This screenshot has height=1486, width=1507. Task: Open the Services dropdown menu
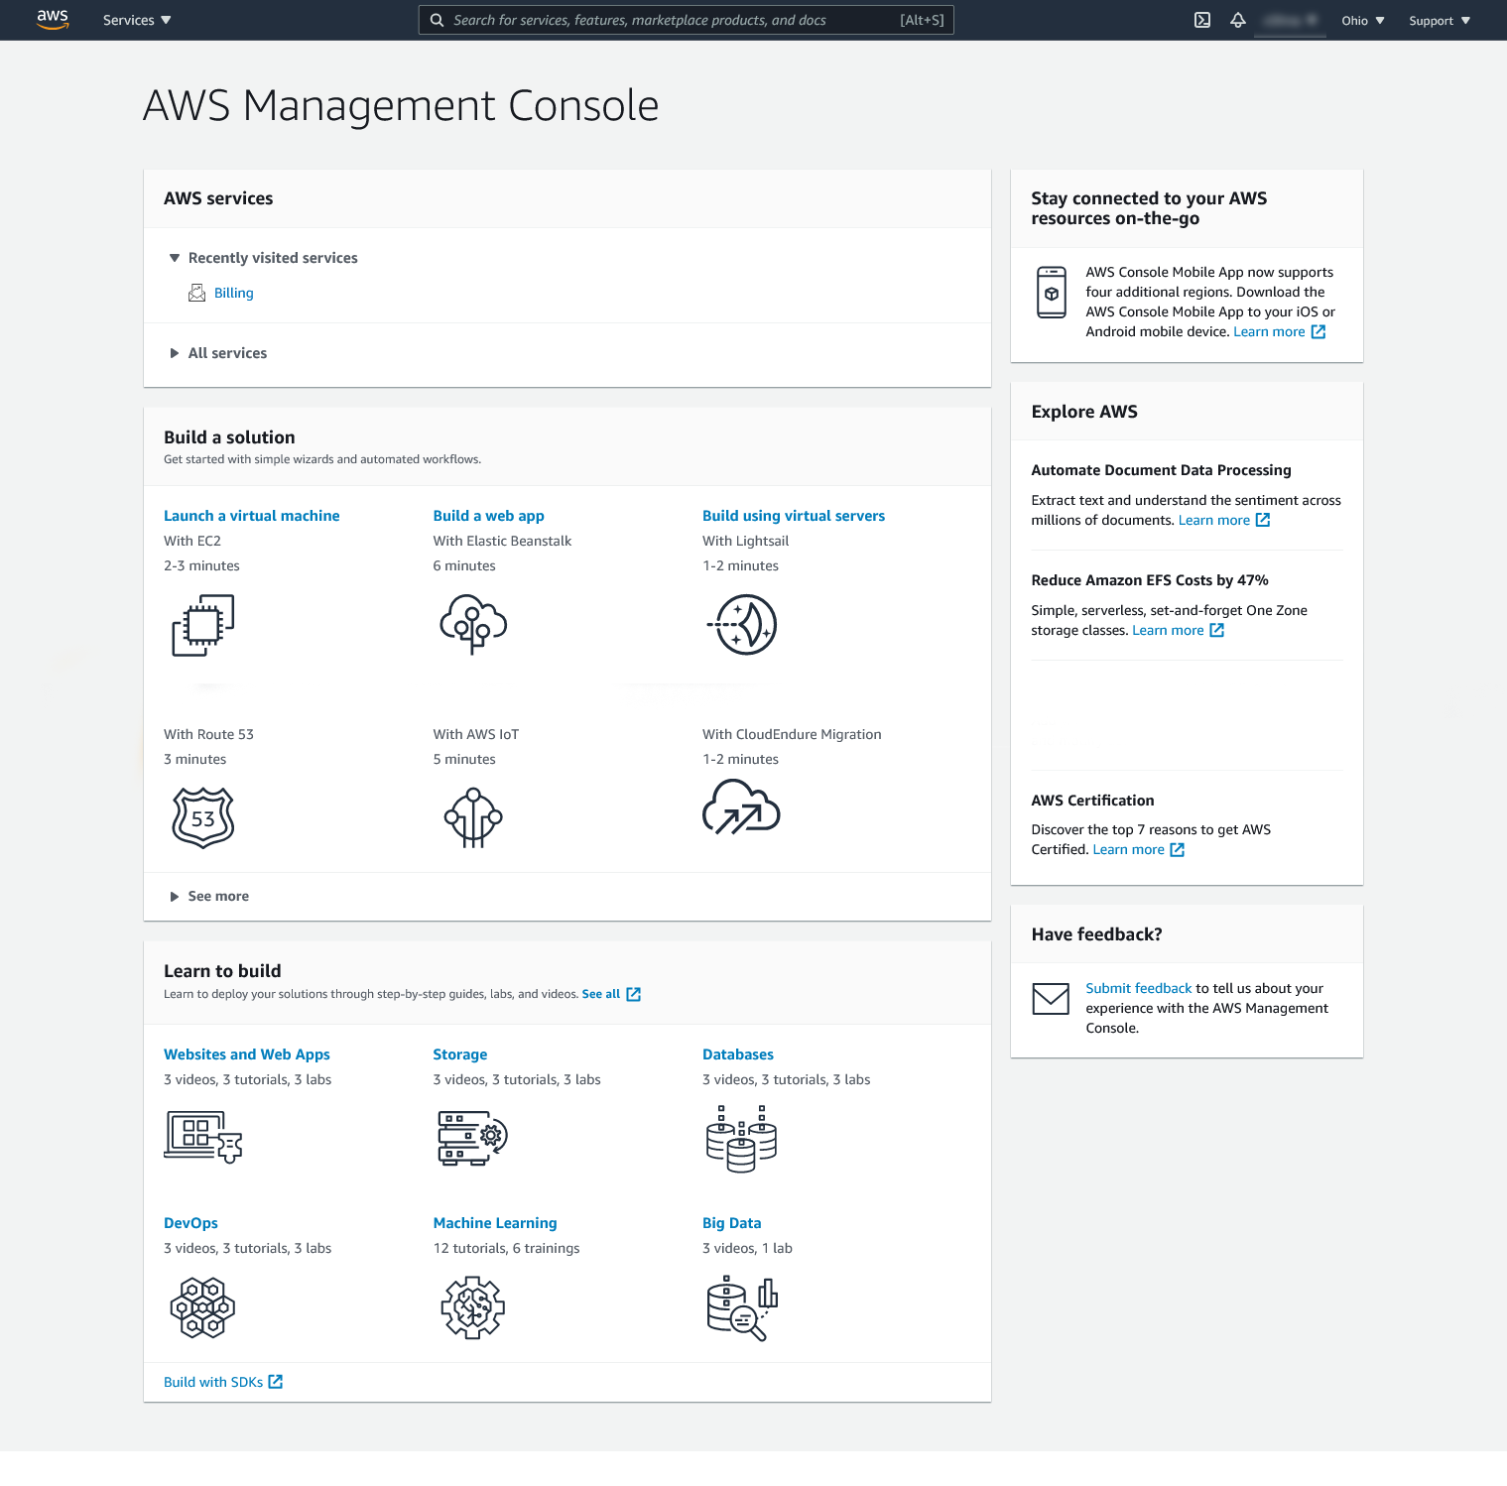coord(137,20)
